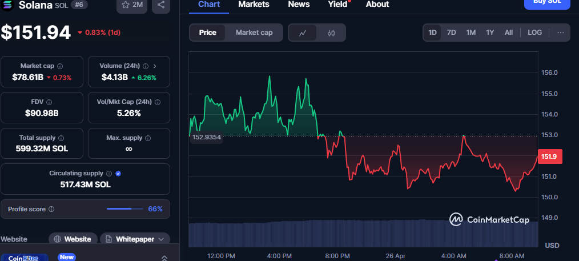
Task: Select 1Y time range
Action: coord(490,33)
